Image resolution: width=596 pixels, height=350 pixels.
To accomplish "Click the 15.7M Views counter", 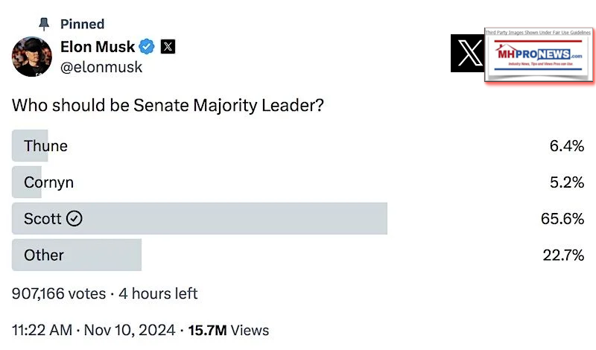I will click(x=228, y=330).
